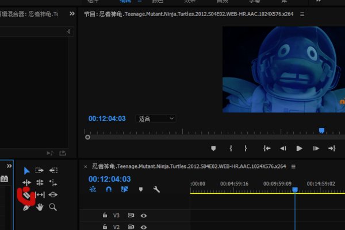Click timeline timecode 00:12:04:03
Image resolution: width=345 pixels, height=230 pixels.
[x=110, y=179]
